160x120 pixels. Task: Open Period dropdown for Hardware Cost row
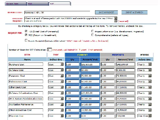click(144, 64)
